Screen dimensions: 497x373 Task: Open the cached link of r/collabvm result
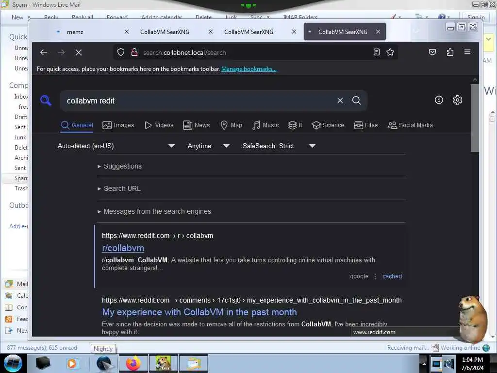coord(392,276)
